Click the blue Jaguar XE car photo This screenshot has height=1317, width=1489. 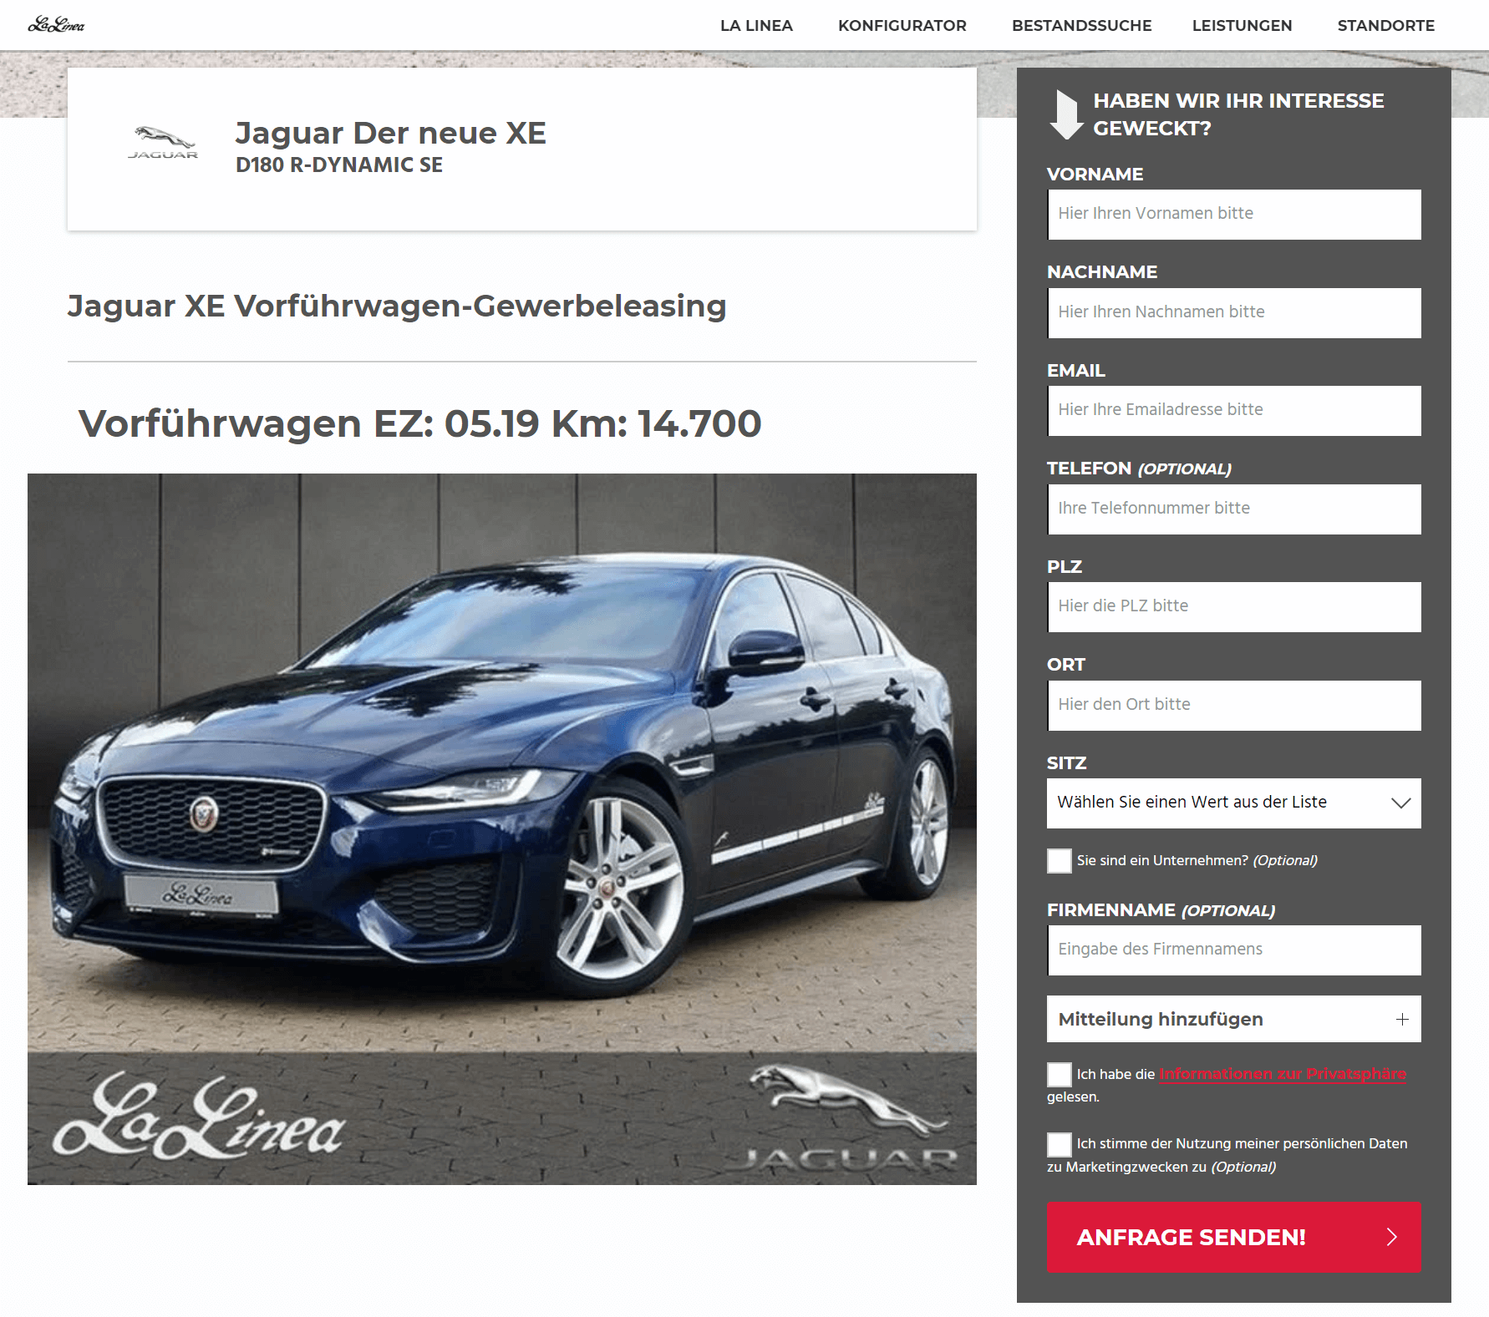point(502,828)
